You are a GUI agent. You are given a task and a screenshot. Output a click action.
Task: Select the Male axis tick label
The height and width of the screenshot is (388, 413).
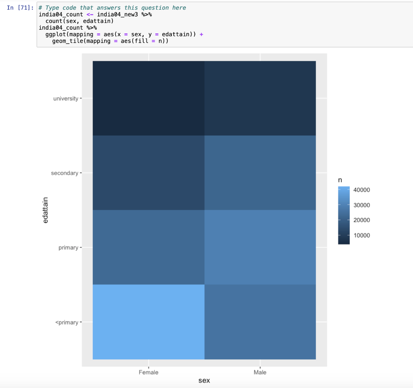[x=260, y=372]
